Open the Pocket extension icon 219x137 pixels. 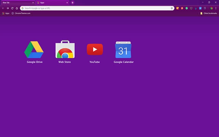click(x=191, y=8)
